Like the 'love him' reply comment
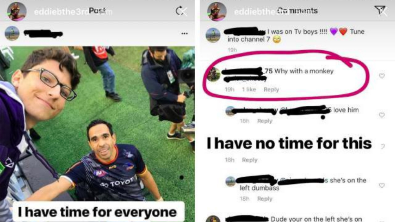The width and height of the screenshot is (396, 222). (x=382, y=115)
